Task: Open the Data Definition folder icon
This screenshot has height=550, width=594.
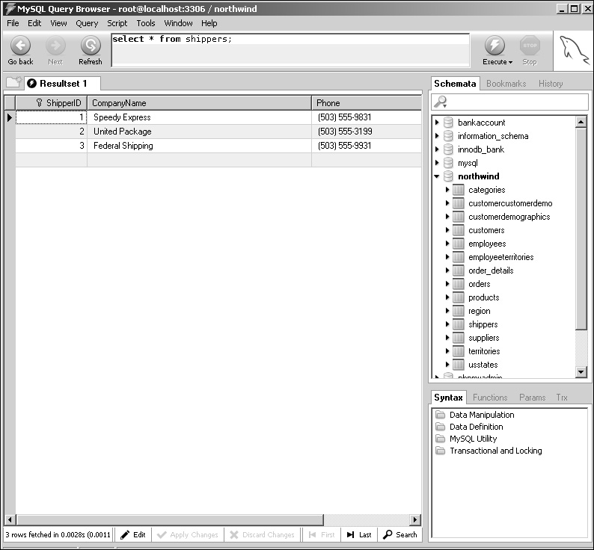Action: [x=440, y=427]
